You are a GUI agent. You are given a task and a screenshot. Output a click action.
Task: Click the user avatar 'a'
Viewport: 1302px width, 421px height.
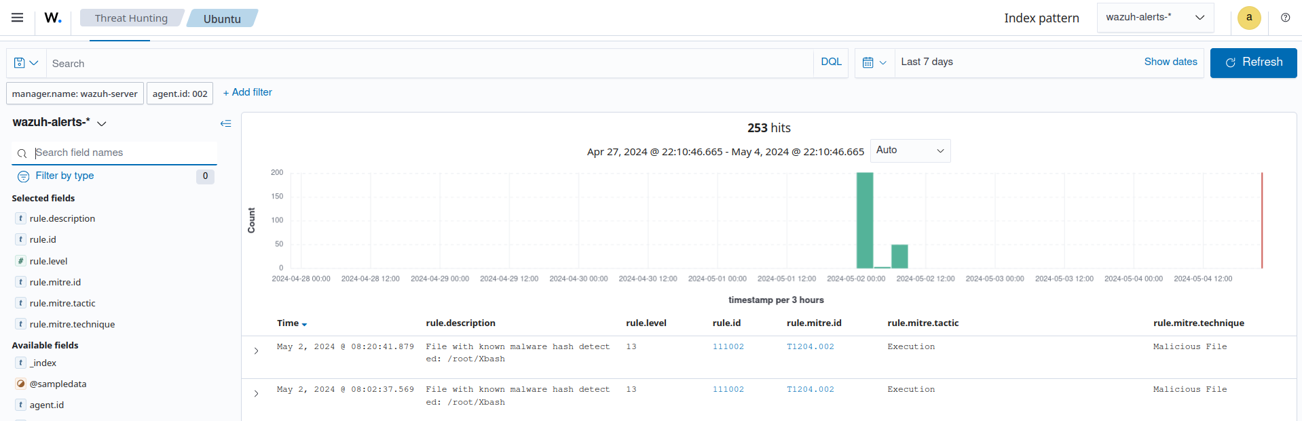point(1249,18)
